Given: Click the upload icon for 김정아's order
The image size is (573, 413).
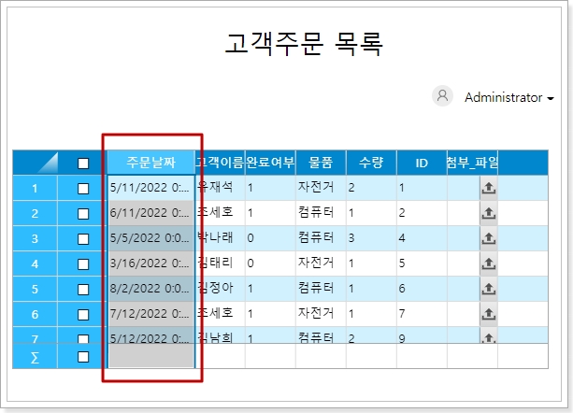Looking at the screenshot, I should (488, 289).
